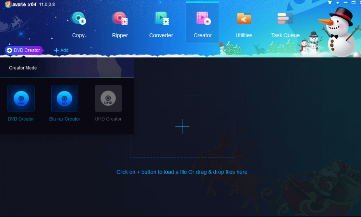Click the 'DVD Creator' text label
361x217 pixels.
click(x=21, y=119)
